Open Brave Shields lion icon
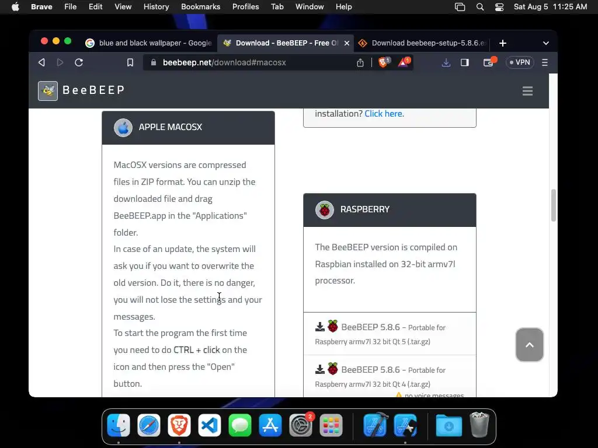598x448 pixels. click(x=384, y=62)
